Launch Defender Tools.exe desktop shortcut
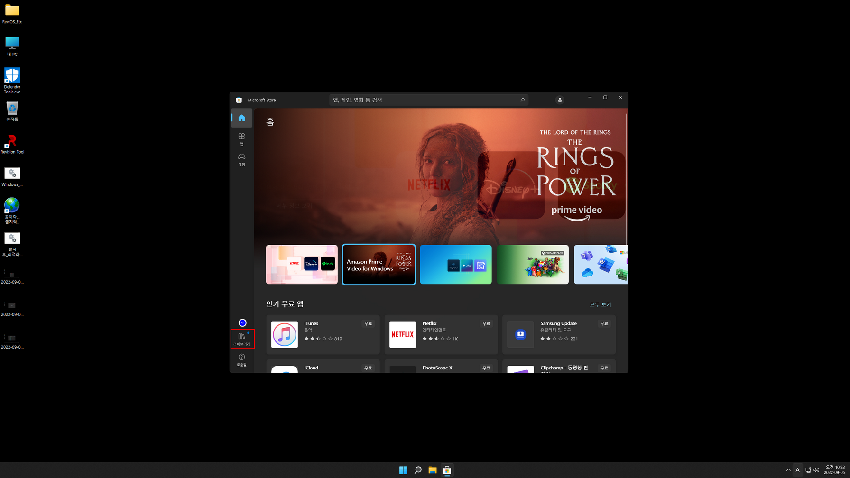Viewport: 850px width, 478px height. pyautogui.click(x=12, y=80)
